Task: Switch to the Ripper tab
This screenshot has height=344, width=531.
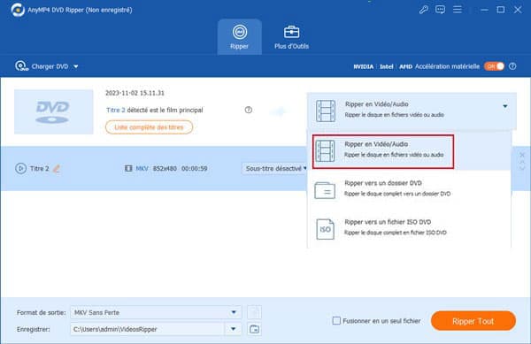Action: [240, 37]
